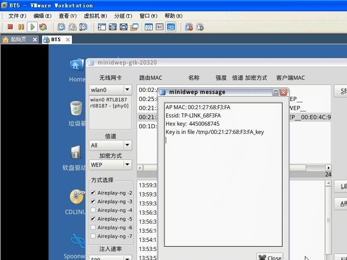The height and width of the screenshot is (260, 347).
Task: Click the log panel vertical scrollbar thumb
Action: (x=328, y=221)
